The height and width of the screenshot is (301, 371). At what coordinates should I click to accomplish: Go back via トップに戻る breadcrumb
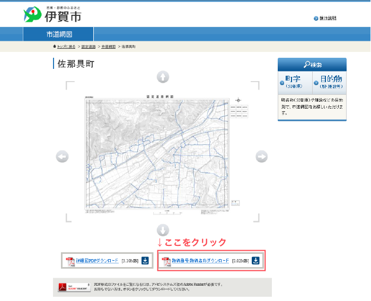pyautogui.click(x=66, y=47)
